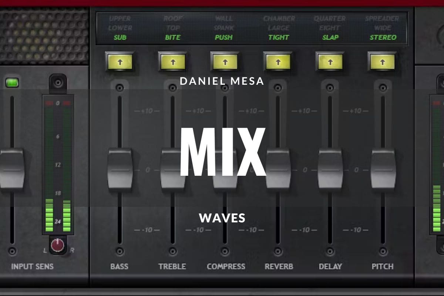Select the QUARTER delay mode label
This screenshot has height=296, width=444.
pos(330,18)
